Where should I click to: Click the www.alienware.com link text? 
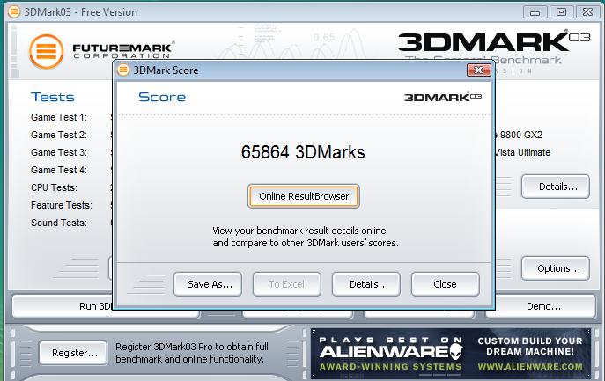530,366
